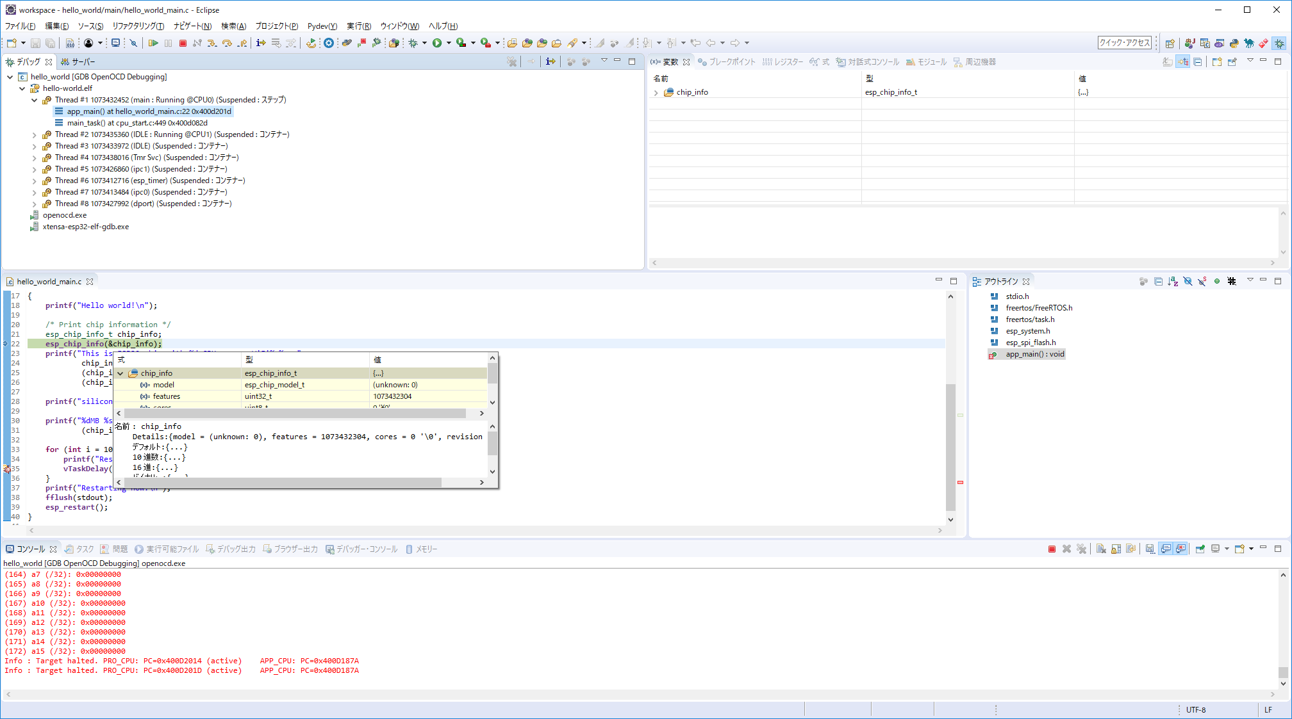Expand Thread #2 IDLE CPU1 node

pyautogui.click(x=35, y=134)
